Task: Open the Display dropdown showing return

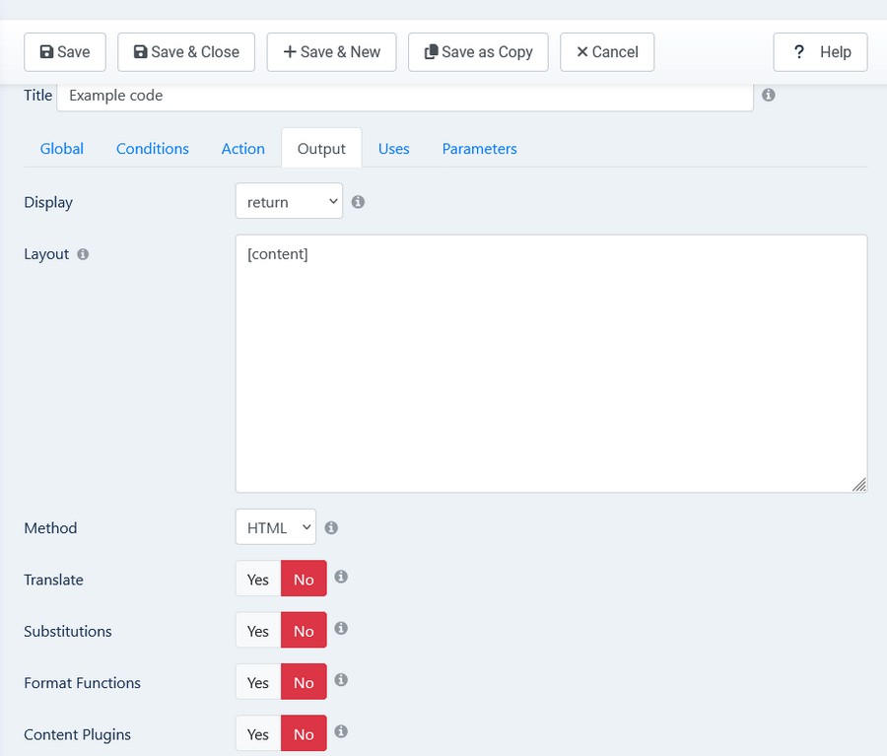Action: [289, 201]
